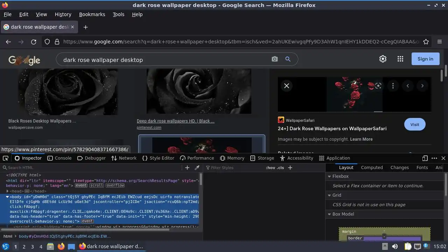The height and width of the screenshot is (252, 448).
Task: Open the Accessibility tab
Action: point(296,158)
